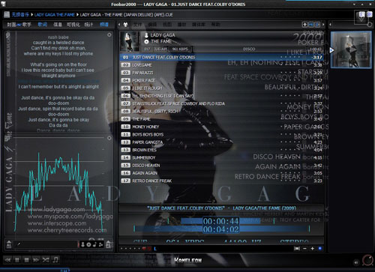Click the bottom blue progress bar

(x=187, y=270)
